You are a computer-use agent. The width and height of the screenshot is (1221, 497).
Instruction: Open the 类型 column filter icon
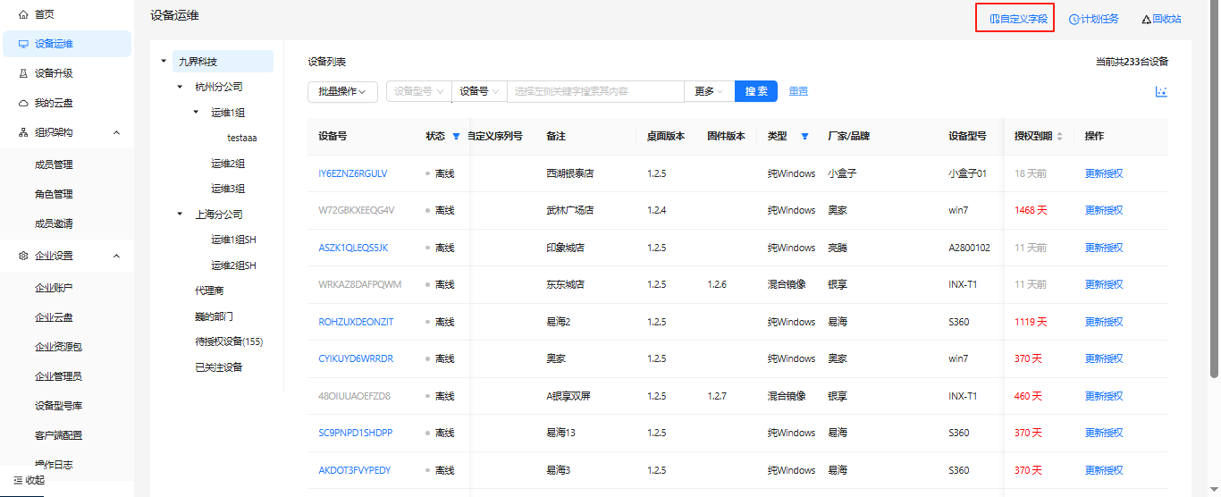[804, 137]
